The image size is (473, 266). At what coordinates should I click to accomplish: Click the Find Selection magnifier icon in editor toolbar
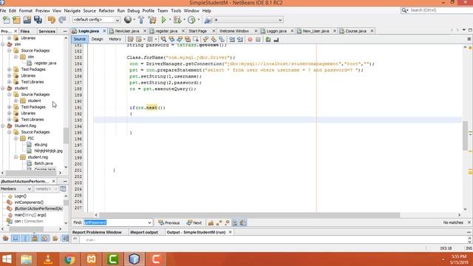tap(163, 39)
